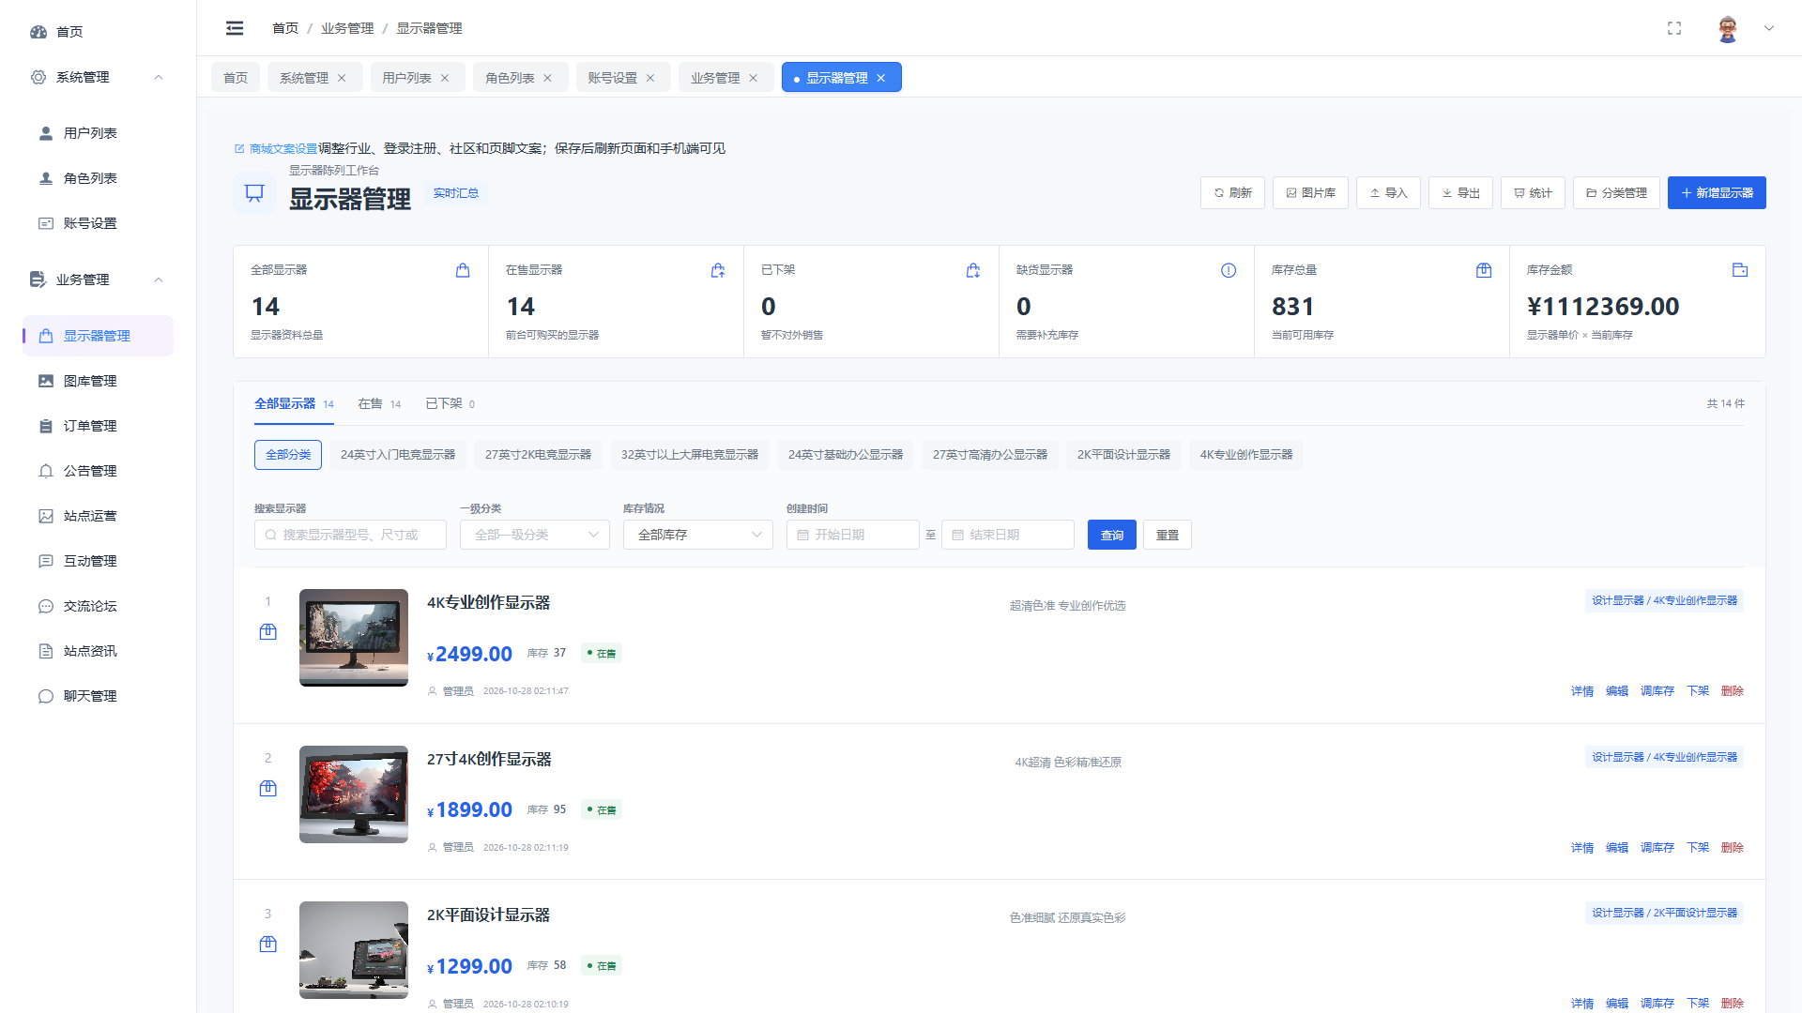Screen dimensions: 1802x1013
Task: Close the 角色列表 tab
Action: click(x=548, y=78)
